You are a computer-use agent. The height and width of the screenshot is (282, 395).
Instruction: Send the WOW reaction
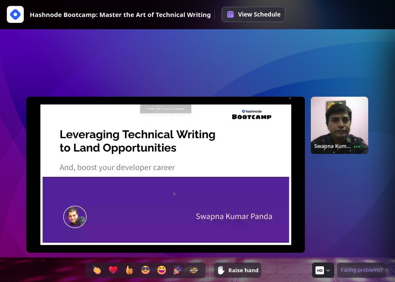[194, 270]
